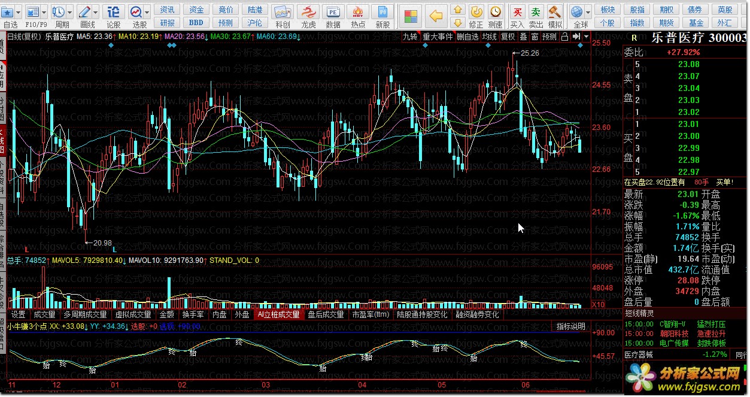Switch to the AI立桩成交量 tab

278,314
